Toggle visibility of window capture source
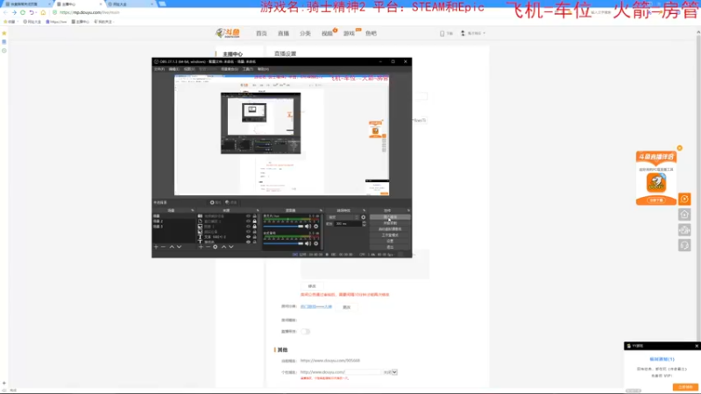Viewport: 701px width, 394px height. coord(249,222)
